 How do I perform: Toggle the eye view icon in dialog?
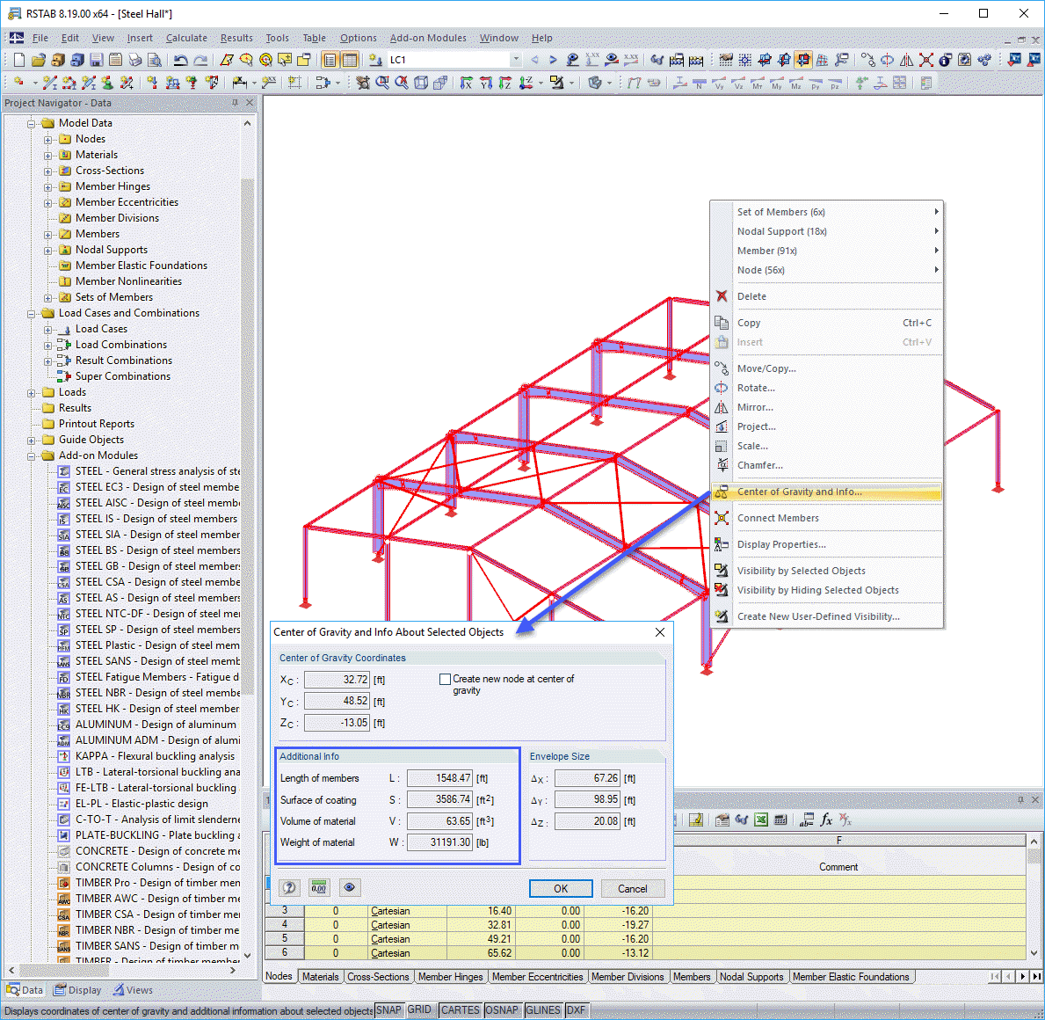tap(349, 888)
